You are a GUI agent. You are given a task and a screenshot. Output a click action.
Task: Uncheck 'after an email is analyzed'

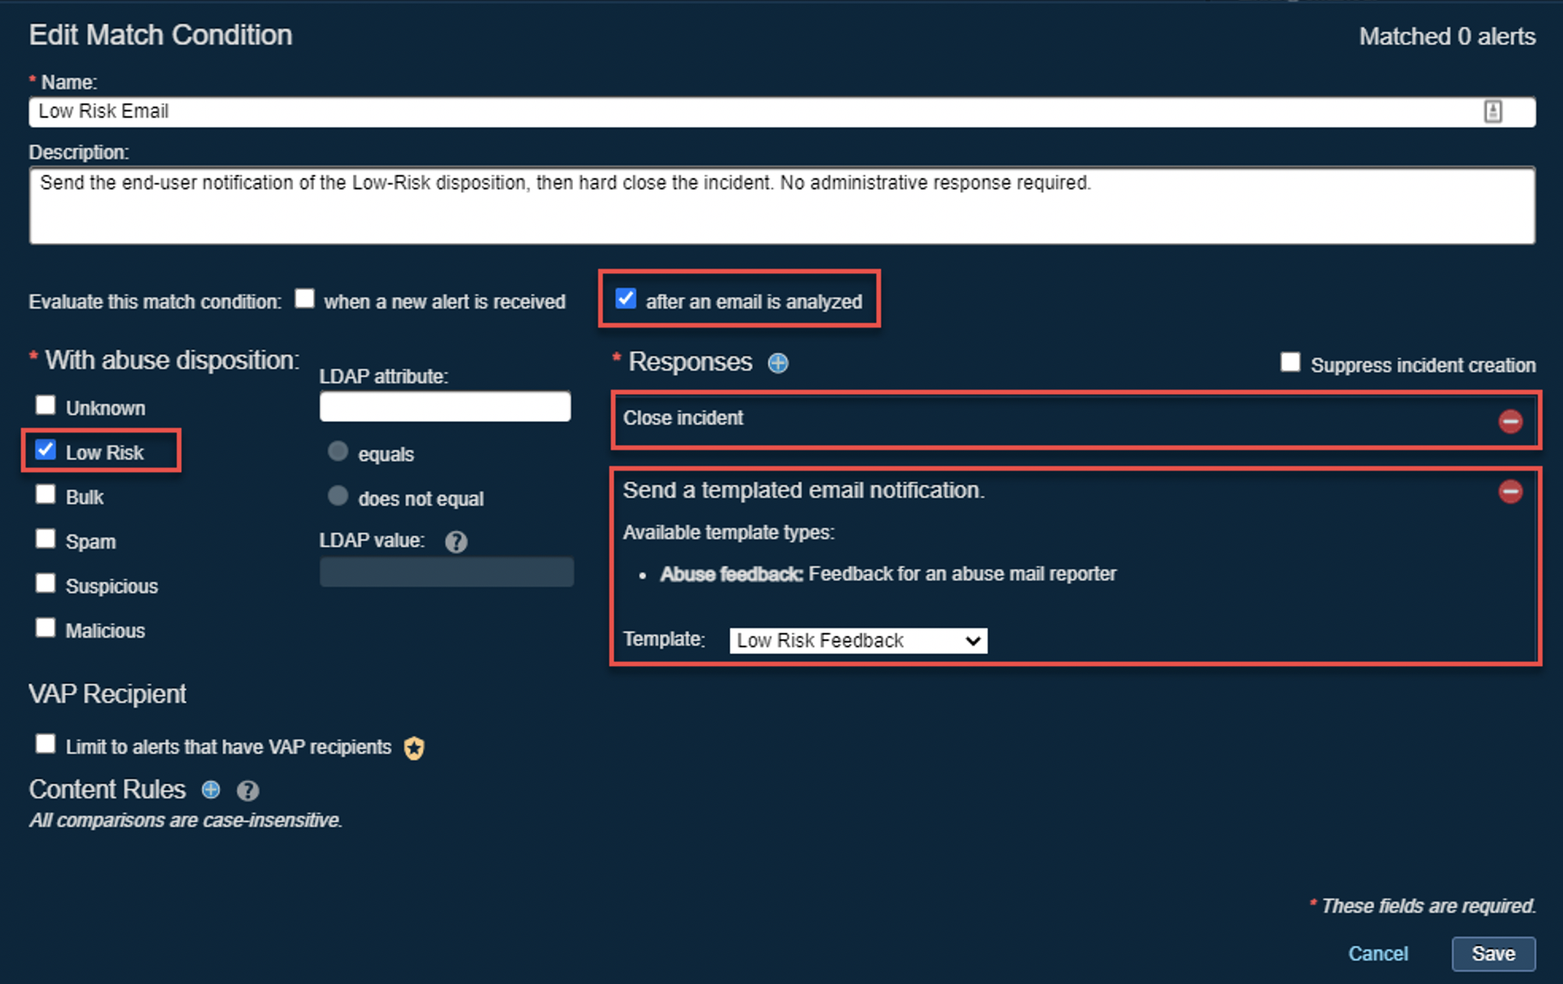[626, 299]
